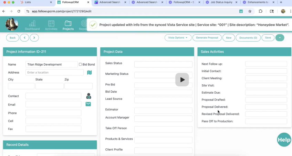
Task: Click the browser profile avatar
Action: pyautogui.click(x=283, y=11)
